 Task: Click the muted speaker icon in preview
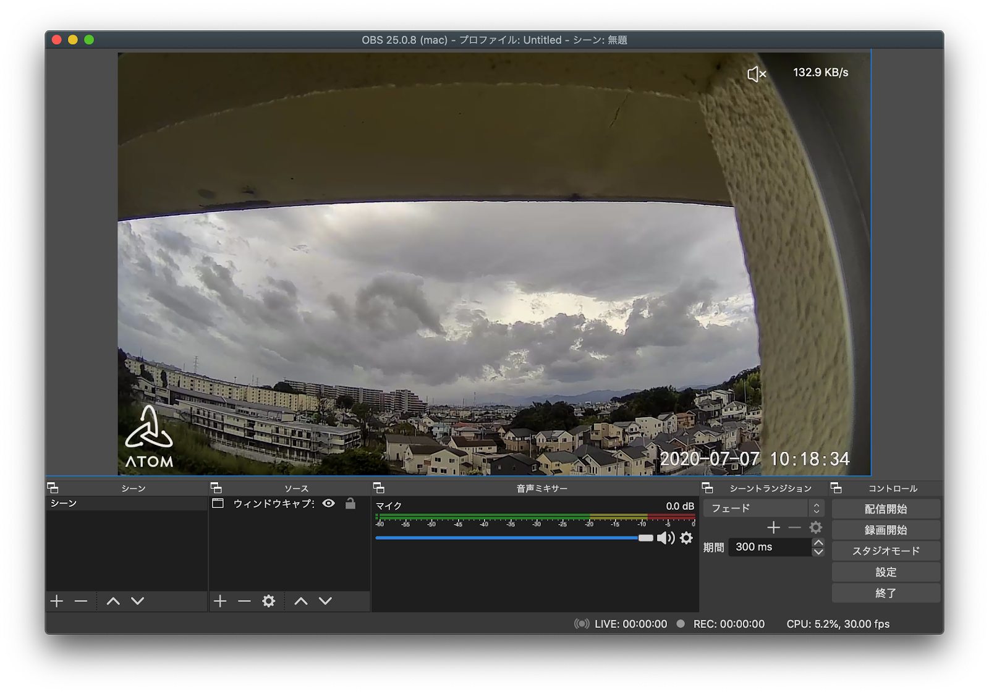click(757, 74)
